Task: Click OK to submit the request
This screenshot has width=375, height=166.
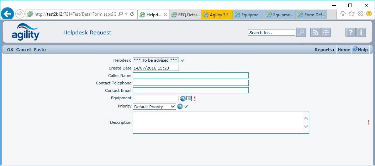Action: (x=10, y=50)
